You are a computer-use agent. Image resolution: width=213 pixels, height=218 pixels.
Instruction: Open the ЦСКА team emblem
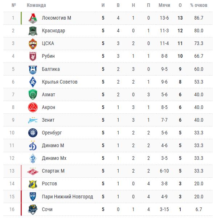click(33, 44)
